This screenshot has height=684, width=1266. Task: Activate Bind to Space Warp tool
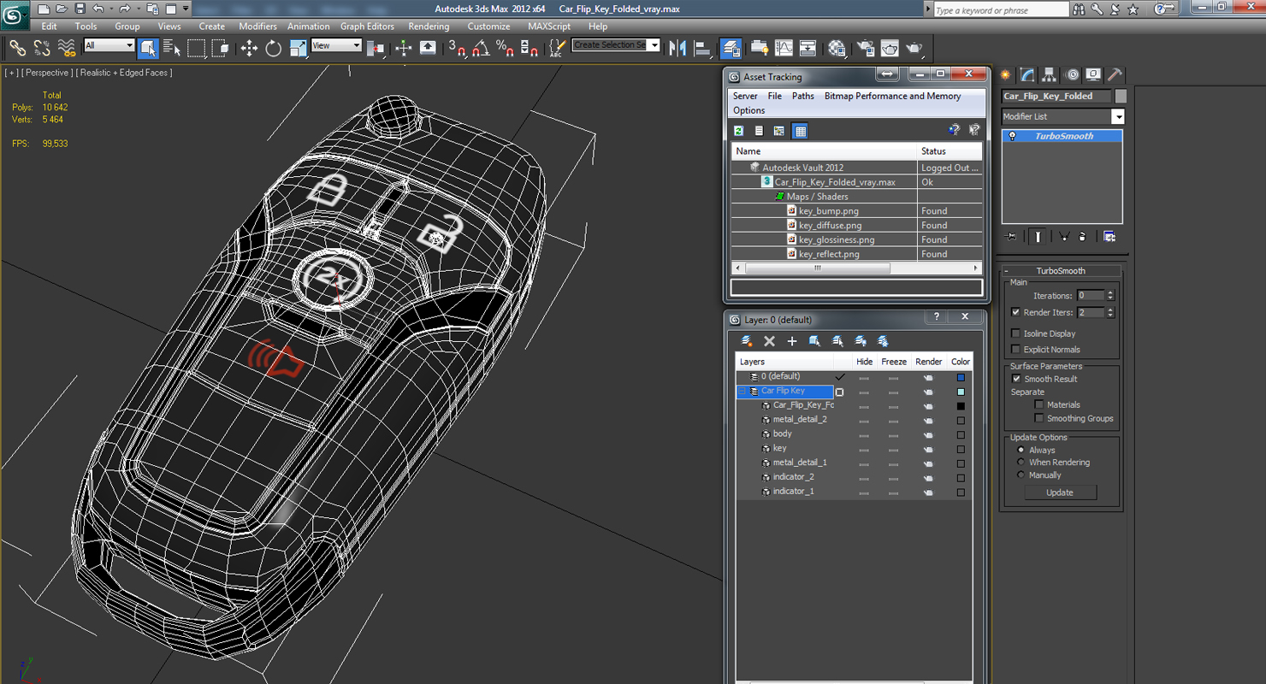point(66,48)
